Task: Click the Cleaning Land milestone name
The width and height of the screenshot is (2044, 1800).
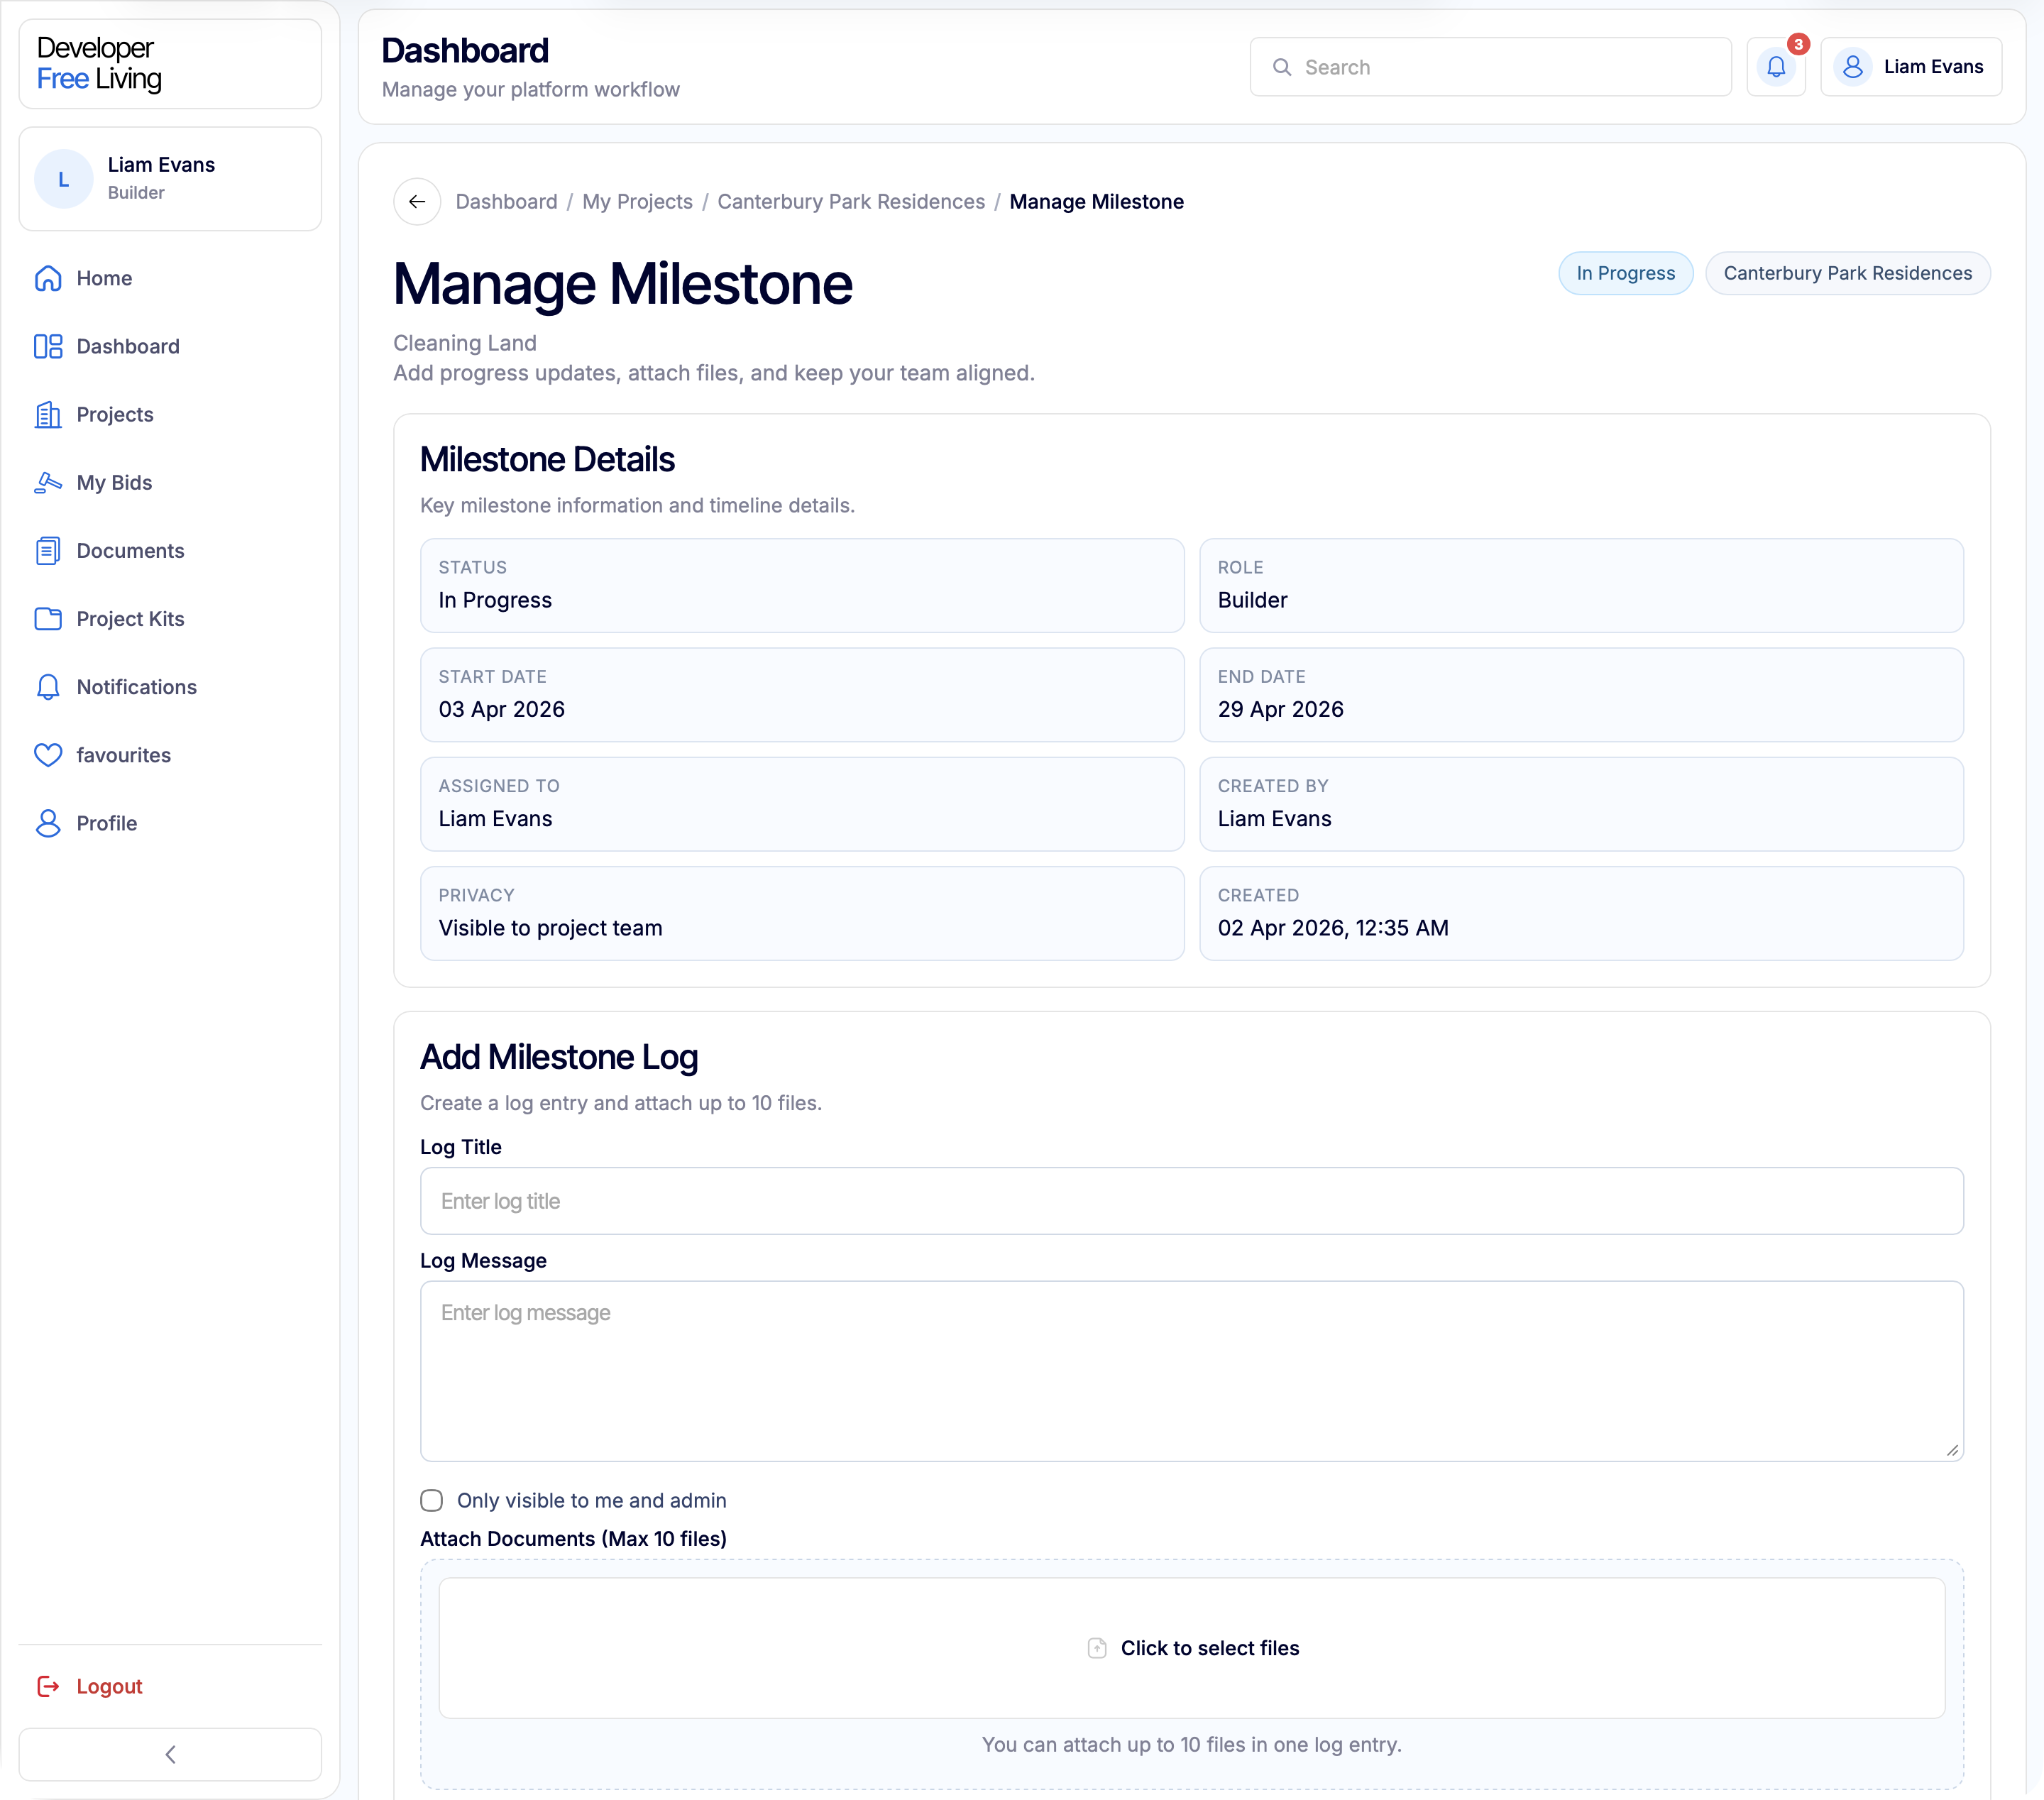Action: click(464, 343)
